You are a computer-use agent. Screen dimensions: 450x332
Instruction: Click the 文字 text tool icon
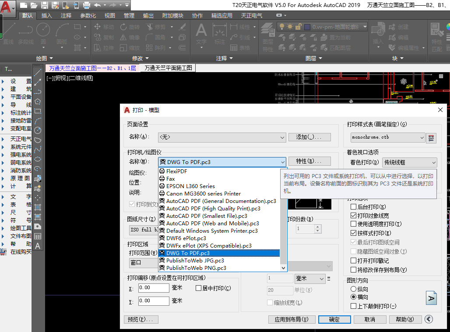coord(201,34)
